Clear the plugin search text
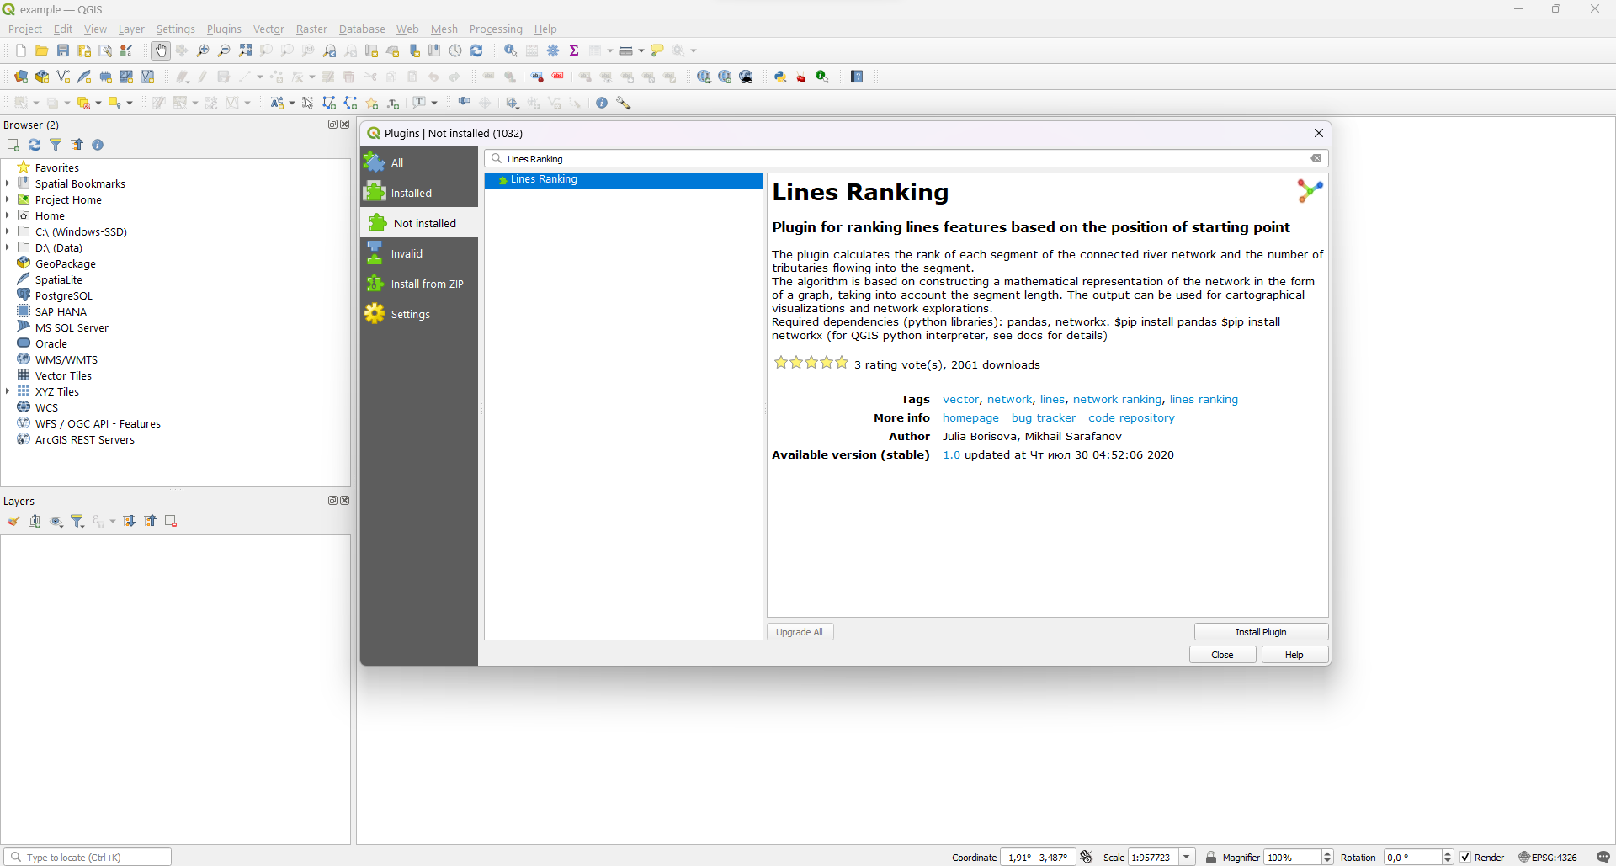 [x=1316, y=158]
